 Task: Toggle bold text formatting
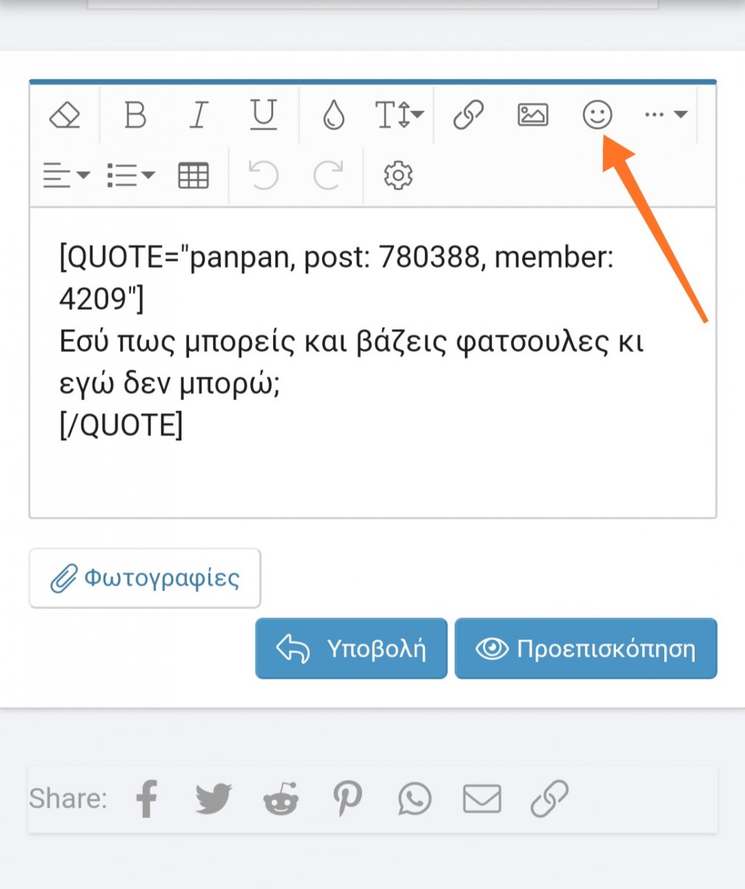point(135,116)
